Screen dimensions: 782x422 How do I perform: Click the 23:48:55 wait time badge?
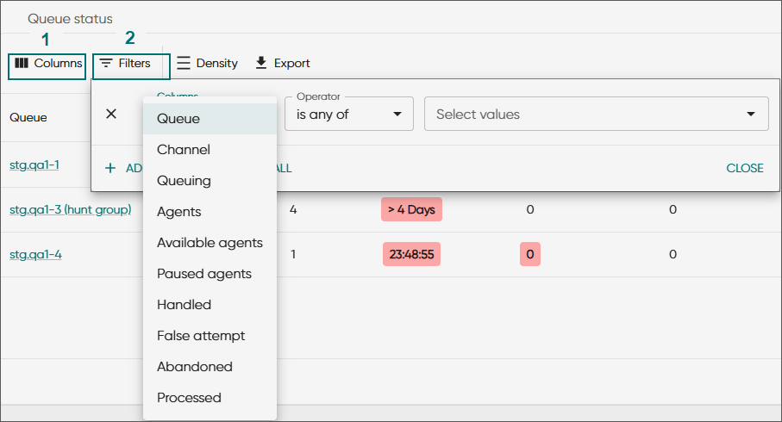(411, 254)
